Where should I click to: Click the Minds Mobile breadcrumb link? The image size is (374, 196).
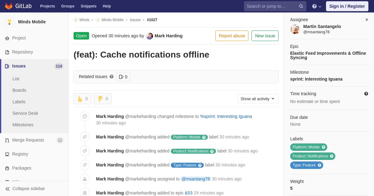coord(113,20)
